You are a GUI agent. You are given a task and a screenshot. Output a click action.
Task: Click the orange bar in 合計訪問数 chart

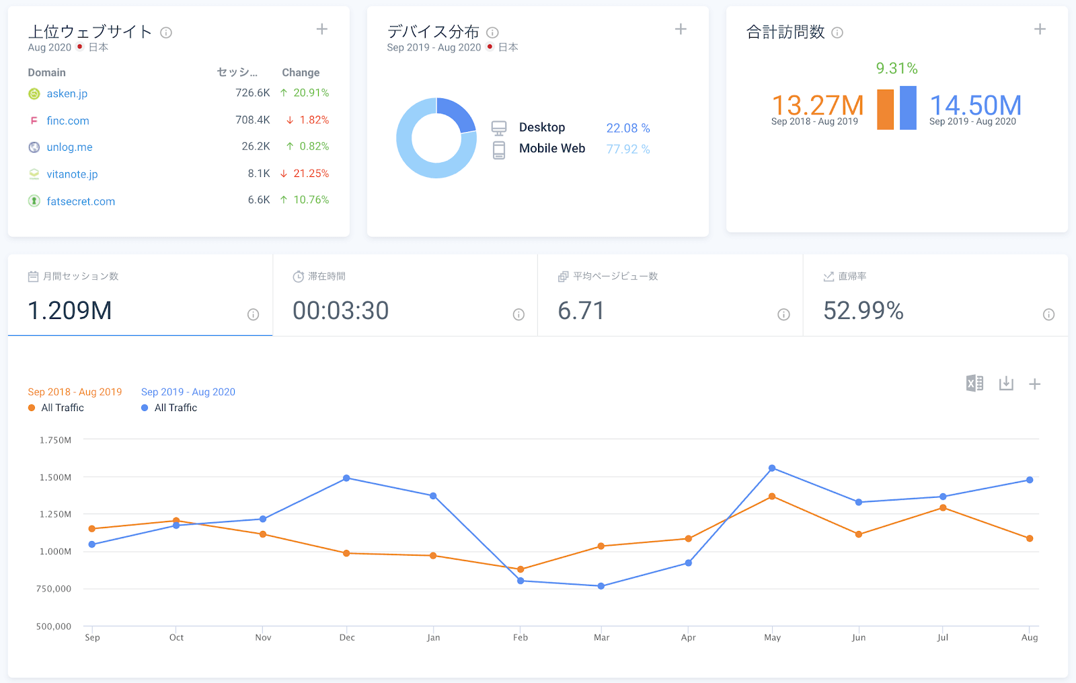tap(886, 110)
